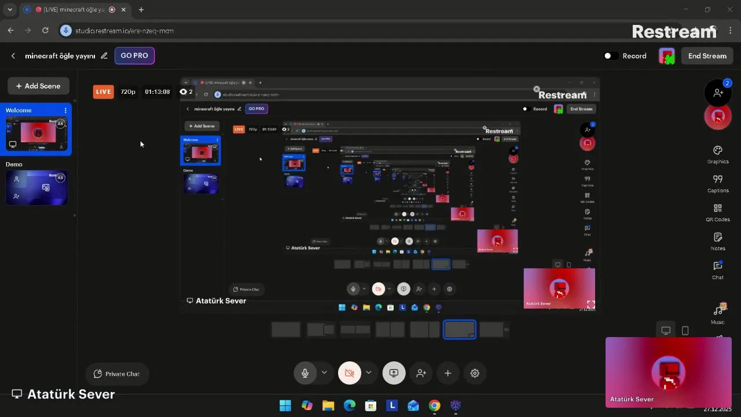Open File Explorer from the taskbar
The width and height of the screenshot is (741, 417).
pyautogui.click(x=328, y=405)
